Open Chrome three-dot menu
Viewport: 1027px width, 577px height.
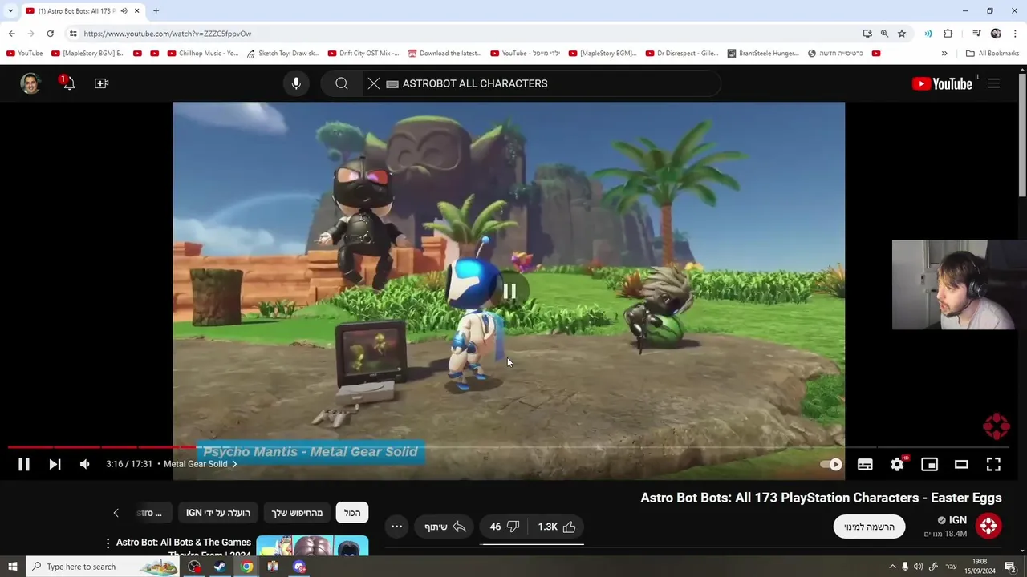(1016, 34)
